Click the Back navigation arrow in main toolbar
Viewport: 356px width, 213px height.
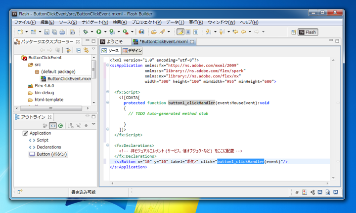click(x=243, y=32)
